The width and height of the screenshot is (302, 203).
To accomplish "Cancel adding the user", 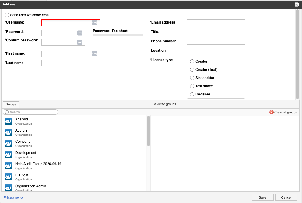I will (x=286, y=197).
